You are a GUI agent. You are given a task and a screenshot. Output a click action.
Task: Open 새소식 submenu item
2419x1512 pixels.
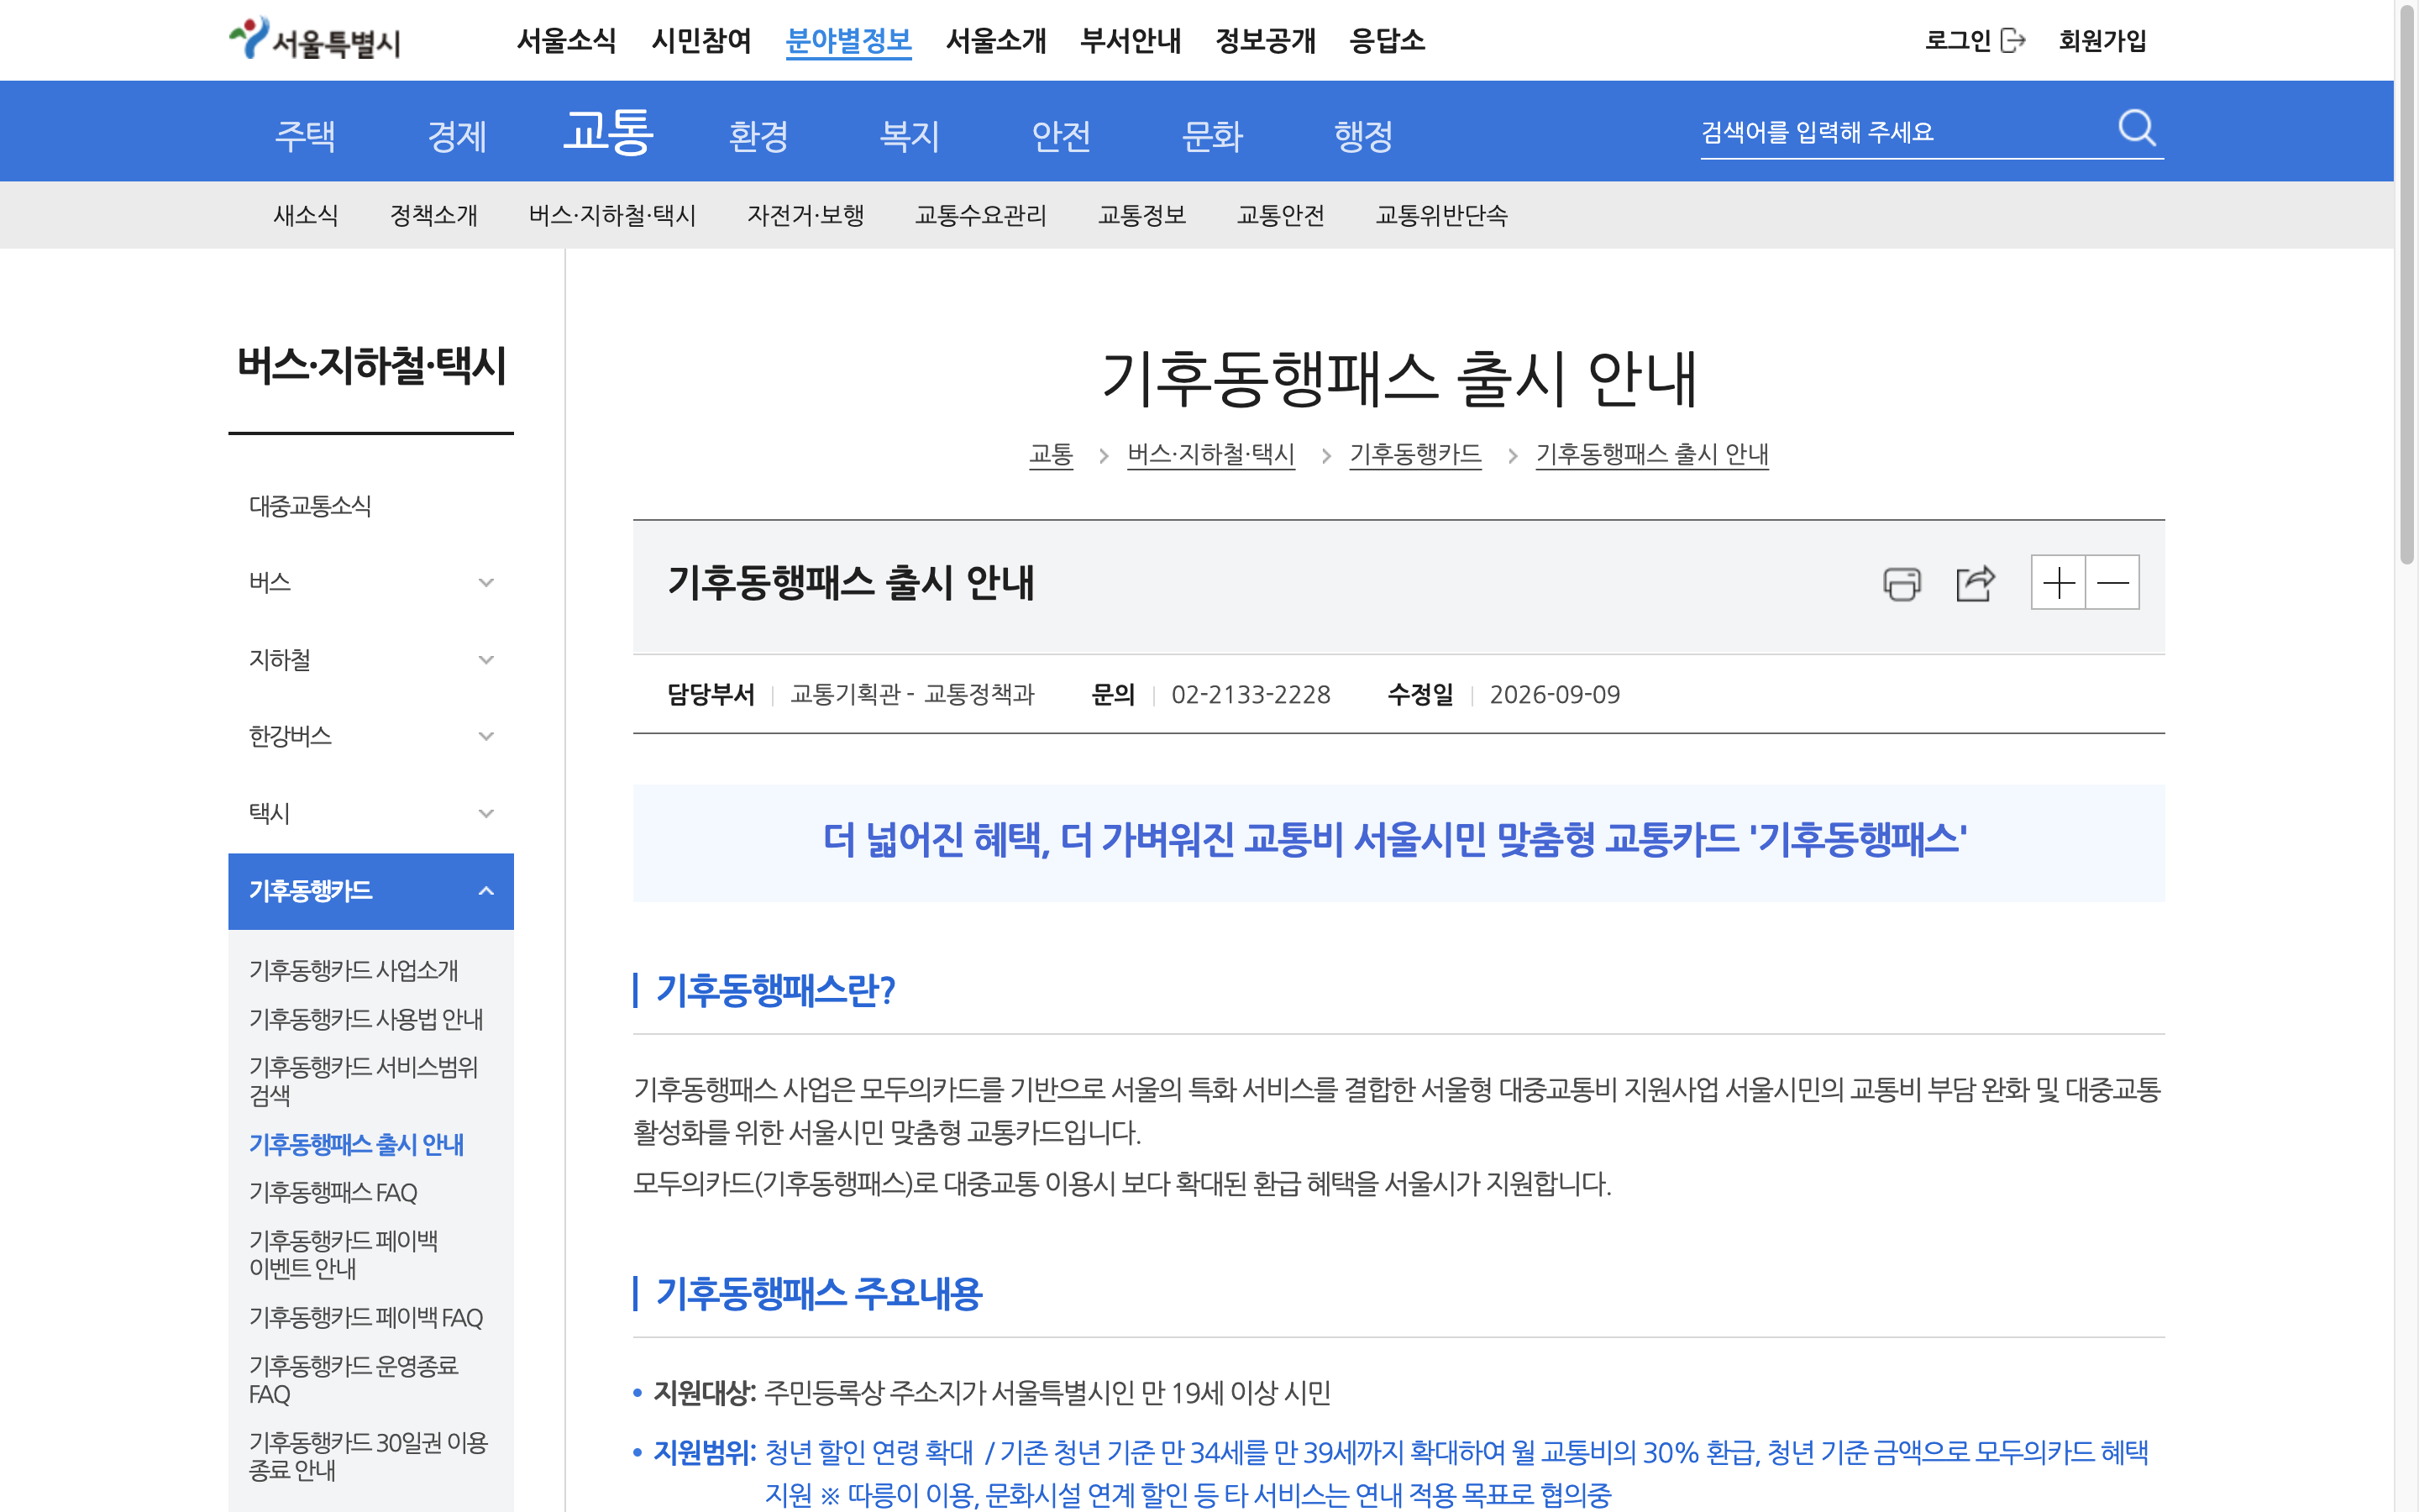tap(306, 215)
